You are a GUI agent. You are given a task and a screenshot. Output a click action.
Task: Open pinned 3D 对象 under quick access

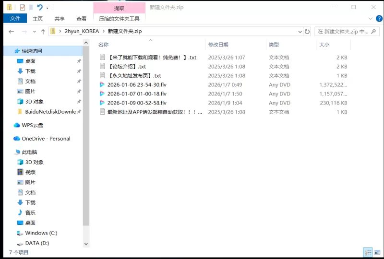pos(34,102)
